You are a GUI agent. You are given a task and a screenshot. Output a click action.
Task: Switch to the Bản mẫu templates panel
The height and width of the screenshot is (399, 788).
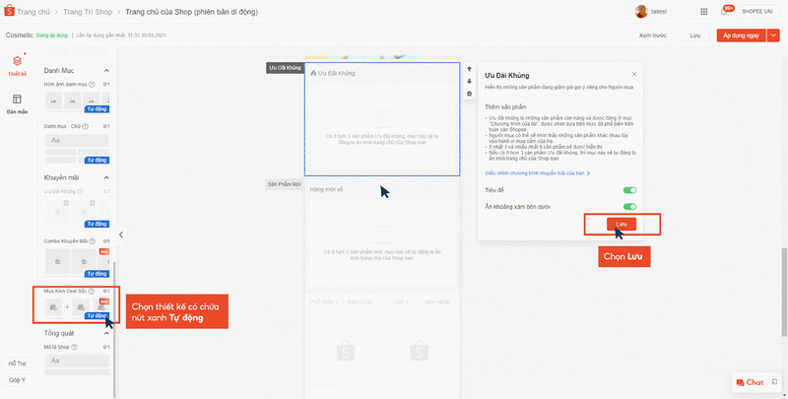(17, 102)
